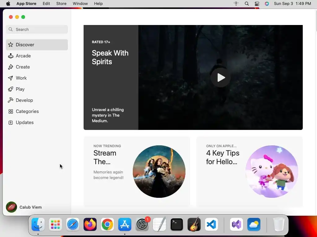This screenshot has width=317, height=237.
Task: Open System Preferences from the Dock
Action: coord(142,224)
